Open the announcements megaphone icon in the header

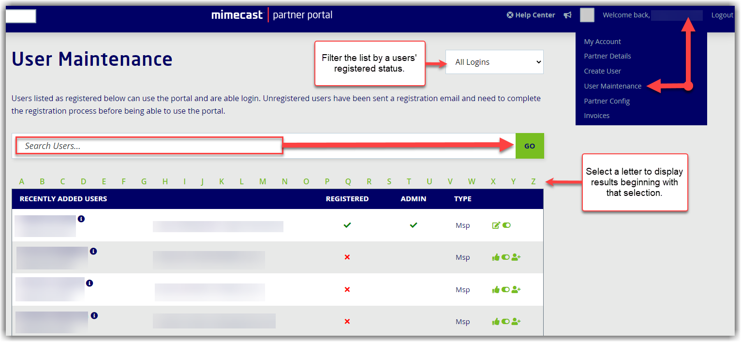tap(567, 15)
